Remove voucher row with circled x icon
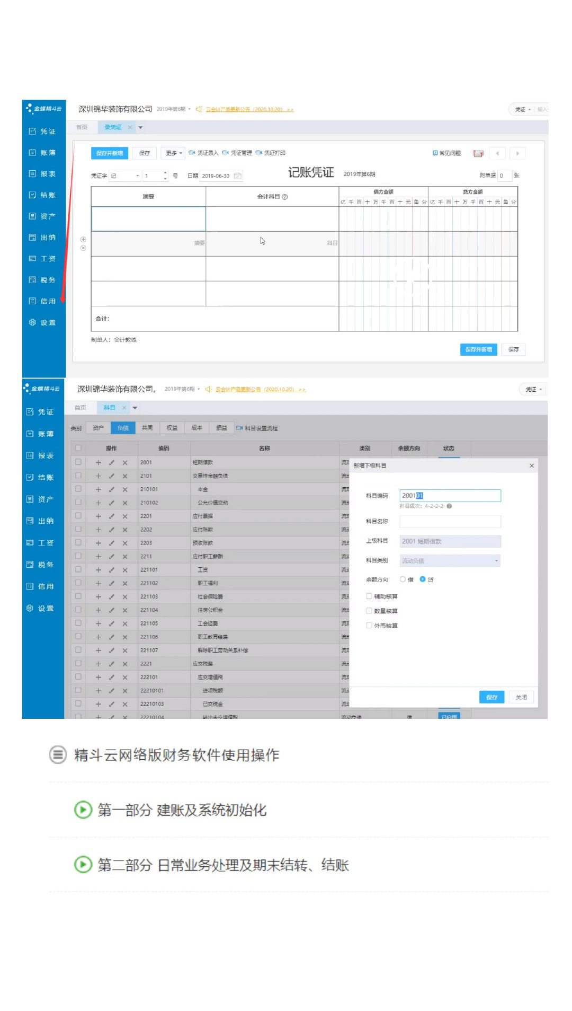The image size is (572, 1011). (83, 248)
